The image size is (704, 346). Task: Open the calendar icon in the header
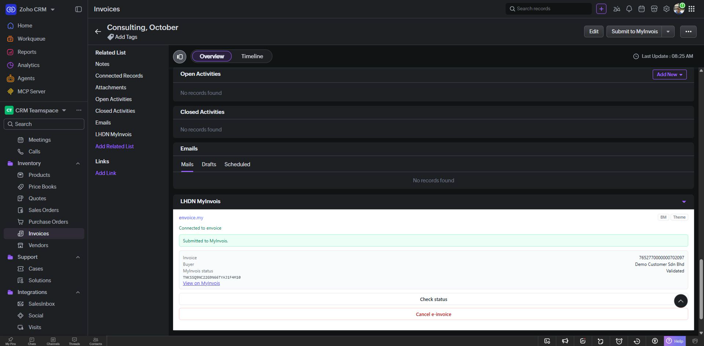coord(642,9)
